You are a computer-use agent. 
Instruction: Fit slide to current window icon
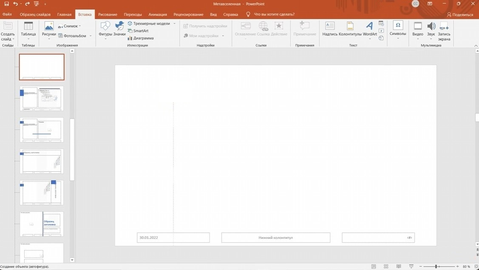[x=476, y=267]
